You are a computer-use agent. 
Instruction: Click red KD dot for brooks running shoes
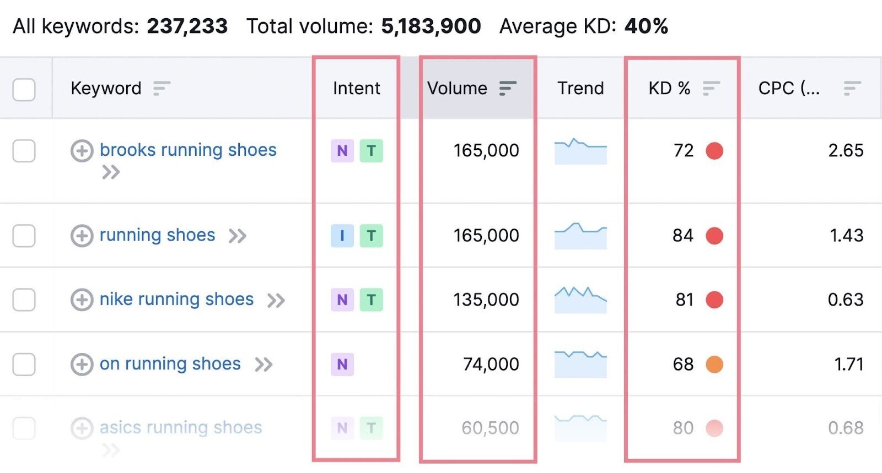pyautogui.click(x=714, y=151)
